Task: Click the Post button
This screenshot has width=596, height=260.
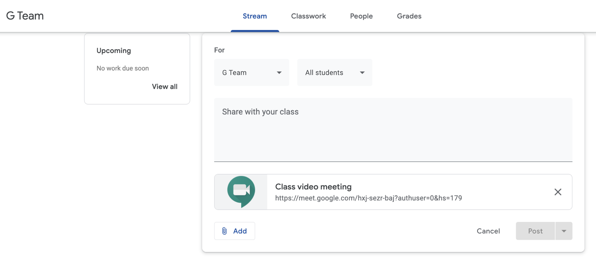Action: click(535, 231)
